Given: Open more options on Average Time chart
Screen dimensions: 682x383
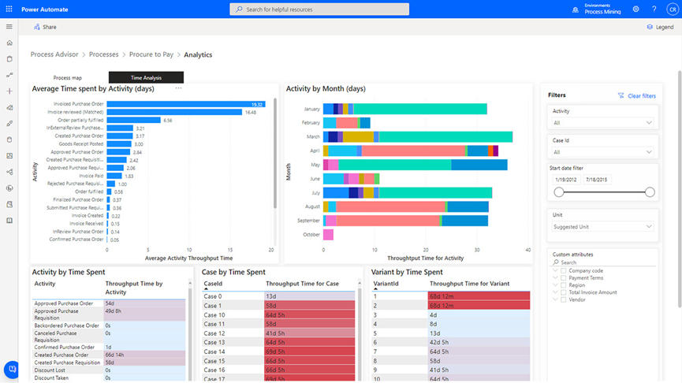Looking at the screenshot, I should (x=179, y=88).
